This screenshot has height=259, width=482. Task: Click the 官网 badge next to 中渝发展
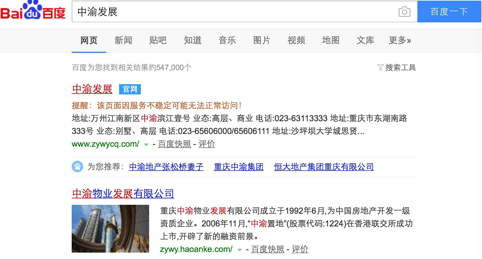pyautogui.click(x=130, y=89)
